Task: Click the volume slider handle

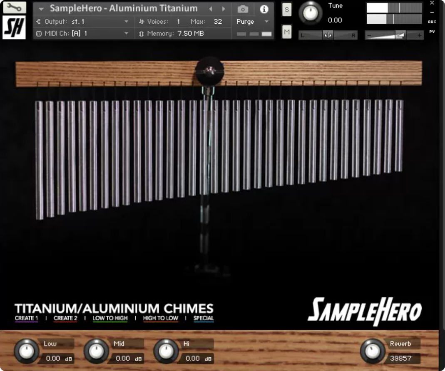Action: 400,35
